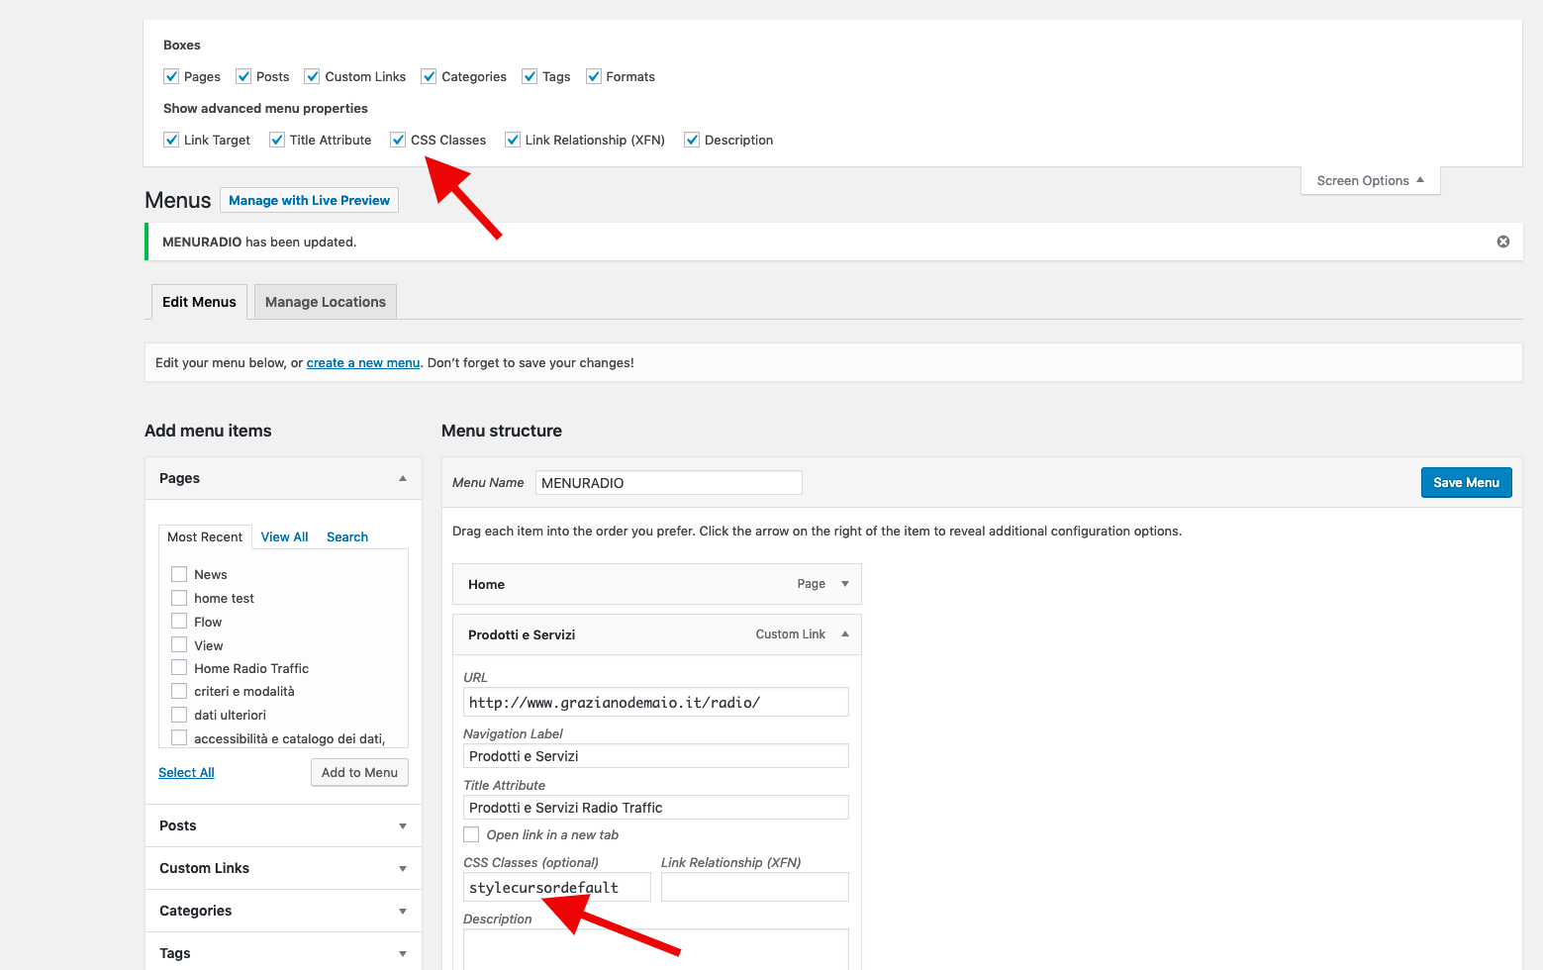Click the Link Relationship (XFN) field
The height and width of the screenshot is (970, 1543).
(x=755, y=887)
